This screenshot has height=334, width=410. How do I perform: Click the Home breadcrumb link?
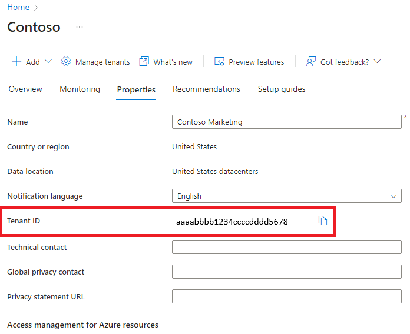pyautogui.click(x=18, y=8)
